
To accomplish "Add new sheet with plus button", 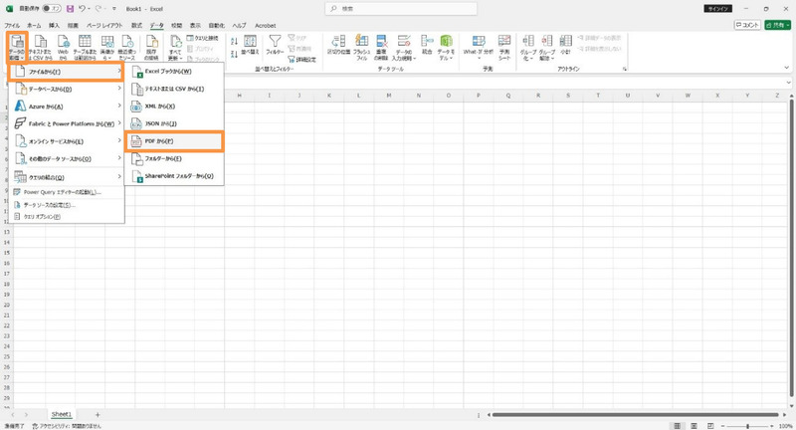I will [98, 415].
